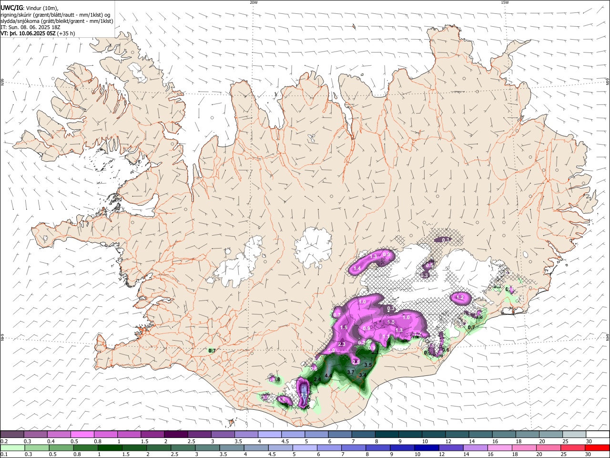Select the darkest purple 2 swatch, upper row
The image size is (610, 458).
click(x=176, y=434)
